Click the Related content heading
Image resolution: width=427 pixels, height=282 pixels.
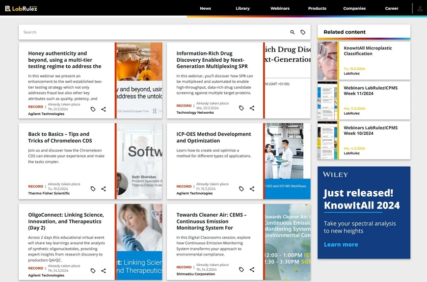pos(345,32)
